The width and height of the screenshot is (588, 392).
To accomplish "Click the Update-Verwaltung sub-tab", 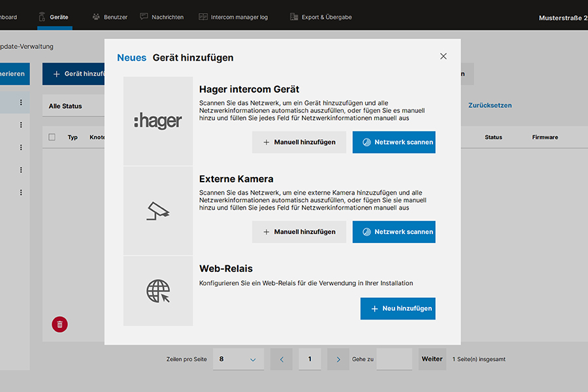I will [27, 46].
